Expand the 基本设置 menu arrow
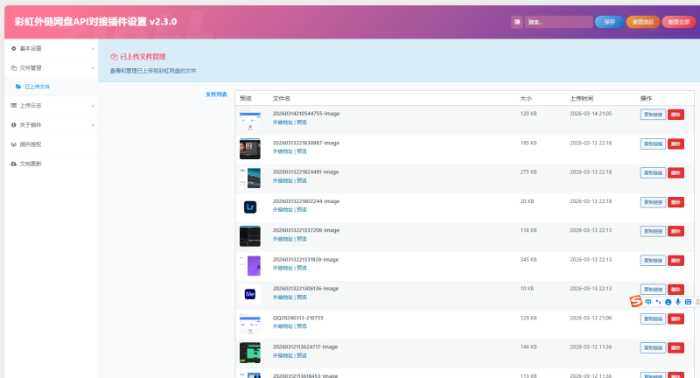This screenshot has height=378, width=700. pos(93,48)
